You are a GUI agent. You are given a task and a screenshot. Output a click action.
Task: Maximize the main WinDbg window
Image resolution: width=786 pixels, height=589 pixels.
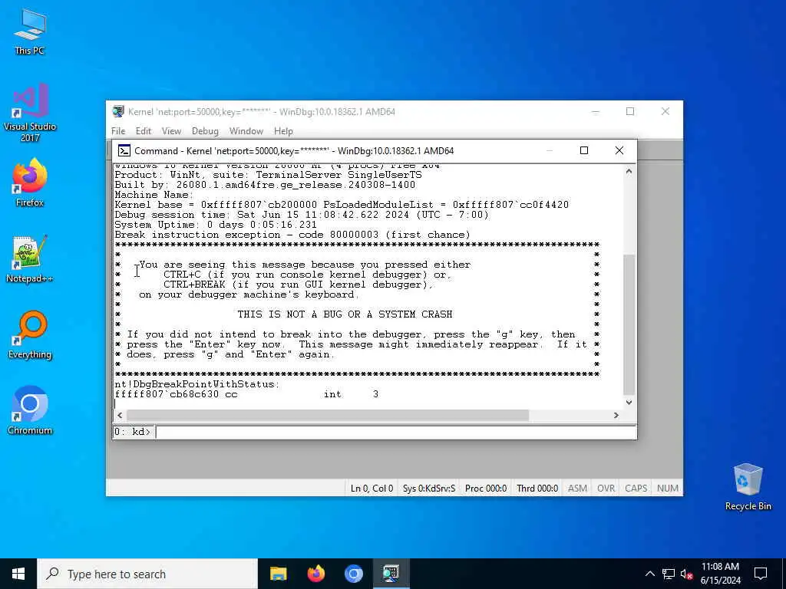click(630, 111)
